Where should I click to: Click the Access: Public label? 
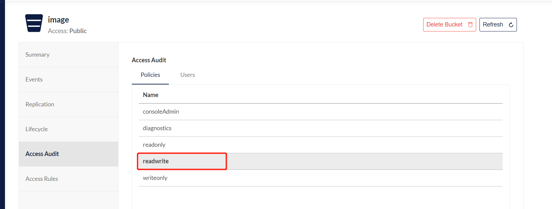coord(67,31)
